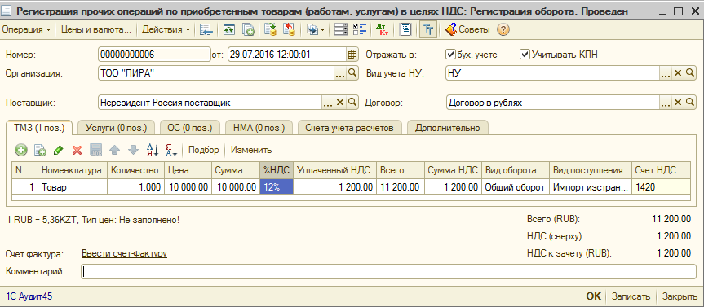Open selection dots for Организация field
The height and width of the screenshot is (307, 704).
(340, 73)
